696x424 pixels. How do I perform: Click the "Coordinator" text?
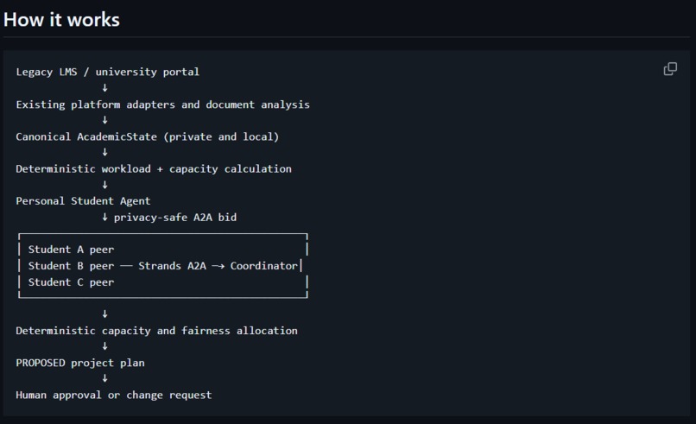pyautogui.click(x=263, y=266)
